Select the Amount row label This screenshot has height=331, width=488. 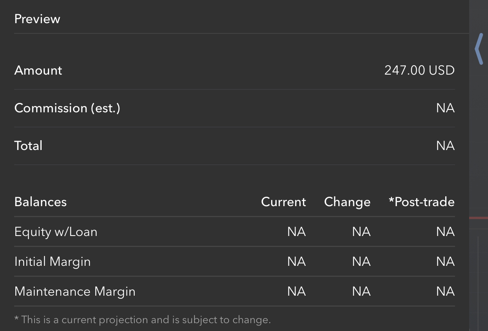pos(38,70)
